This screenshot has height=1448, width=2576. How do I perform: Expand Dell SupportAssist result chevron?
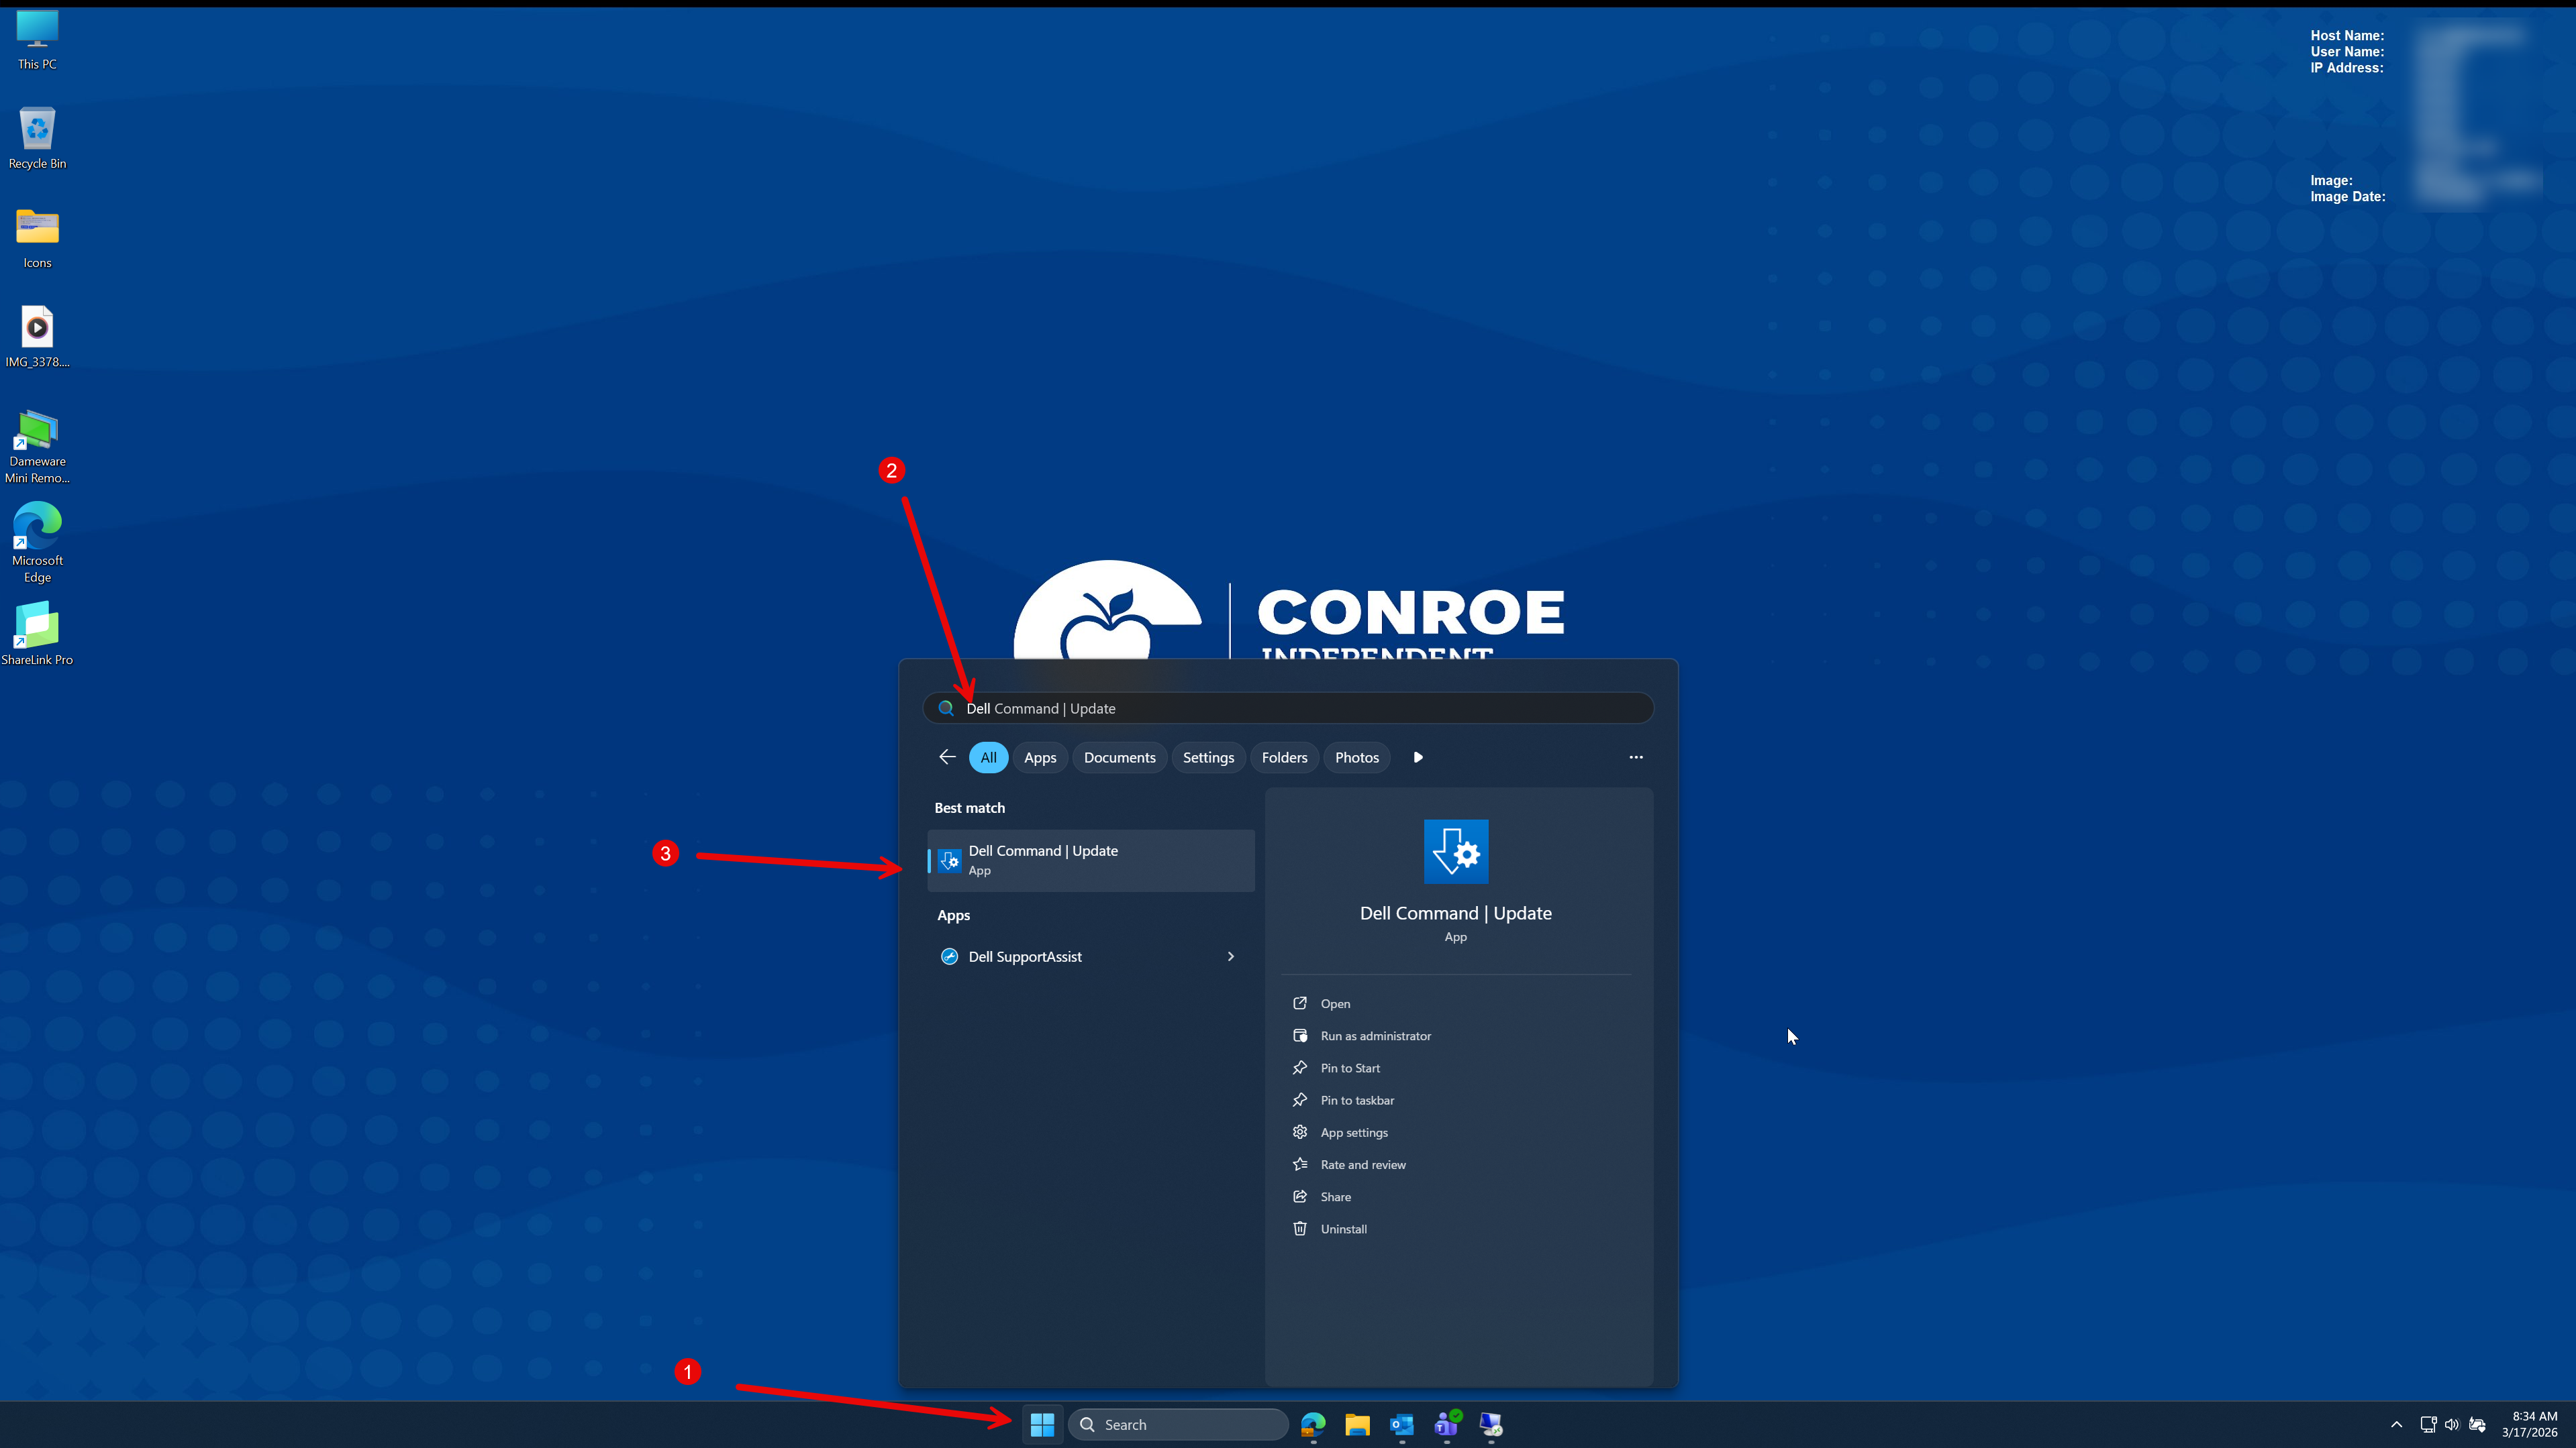point(1230,956)
